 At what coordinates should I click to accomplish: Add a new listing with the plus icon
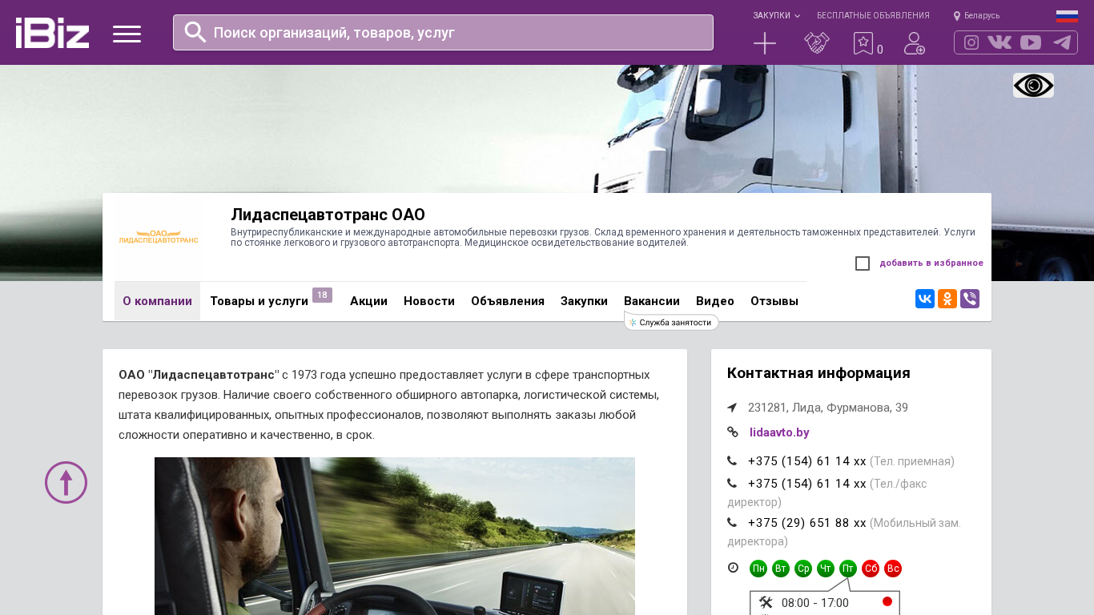[765, 43]
